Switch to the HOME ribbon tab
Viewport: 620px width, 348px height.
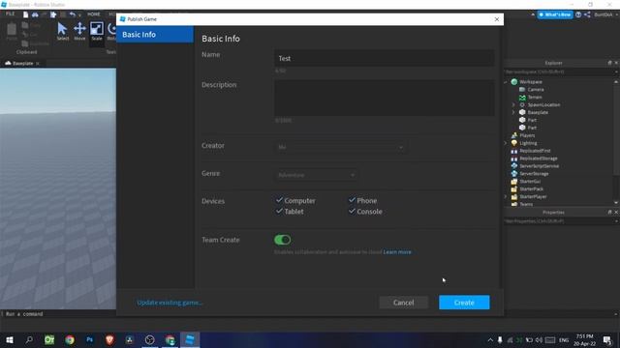[94, 14]
